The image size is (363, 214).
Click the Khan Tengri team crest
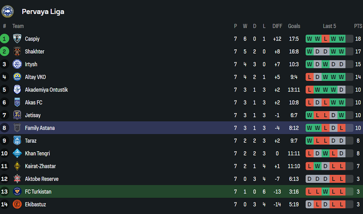point(17,154)
